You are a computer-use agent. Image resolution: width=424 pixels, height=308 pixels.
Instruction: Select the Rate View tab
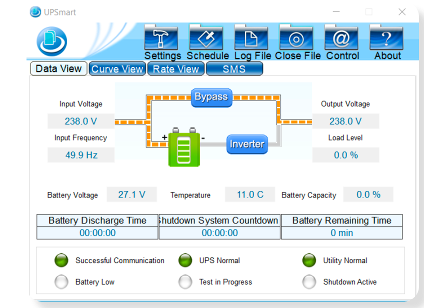pos(175,68)
